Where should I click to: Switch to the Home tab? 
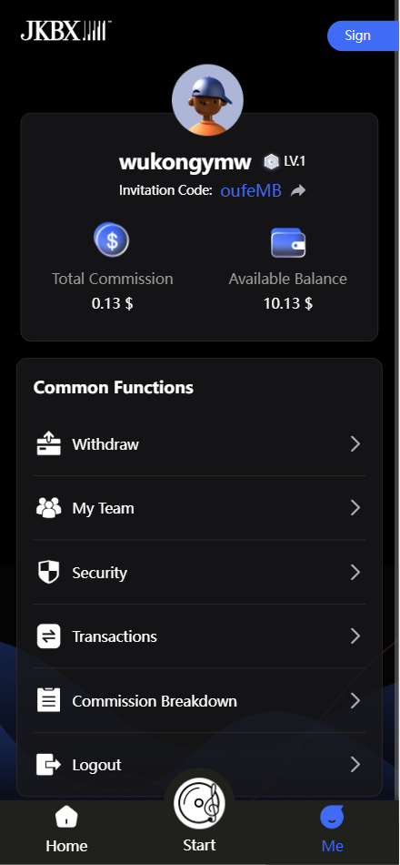(66, 829)
